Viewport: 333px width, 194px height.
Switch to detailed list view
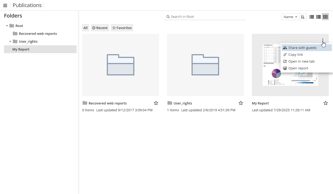318,17
